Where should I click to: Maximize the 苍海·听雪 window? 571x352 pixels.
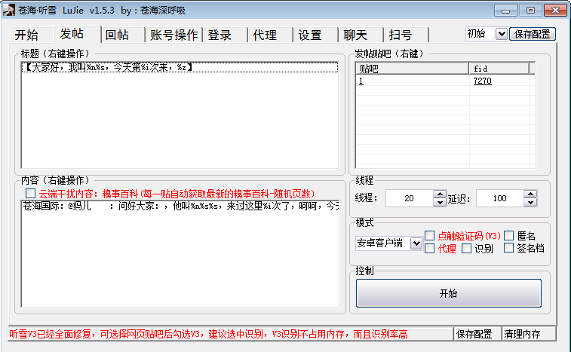click(530, 11)
